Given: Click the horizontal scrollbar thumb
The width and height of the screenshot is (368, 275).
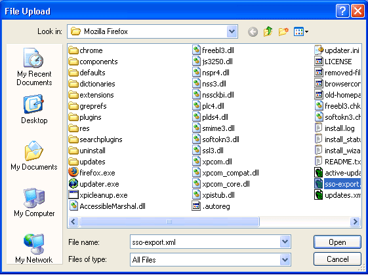Looking at the screenshot, I should click(169, 221).
